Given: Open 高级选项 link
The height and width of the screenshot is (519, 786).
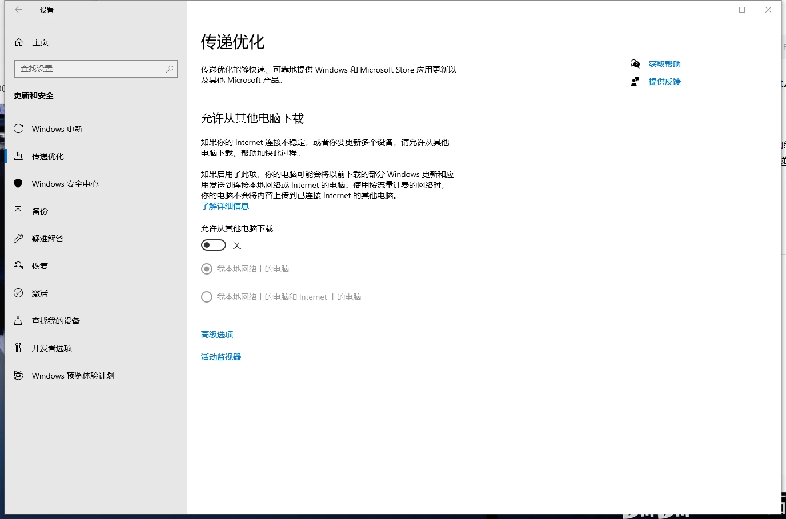Looking at the screenshot, I should tap(217, 335).
